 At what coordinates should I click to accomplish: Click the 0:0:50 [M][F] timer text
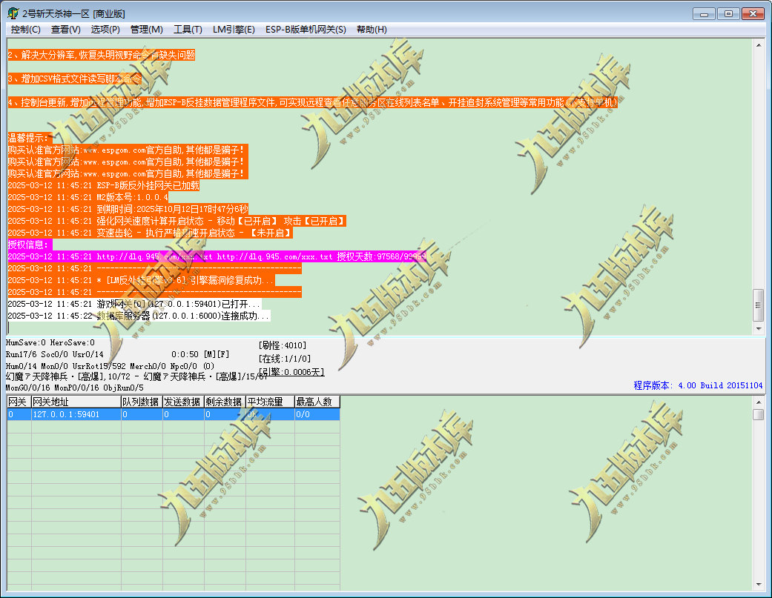tap(200, 354)
